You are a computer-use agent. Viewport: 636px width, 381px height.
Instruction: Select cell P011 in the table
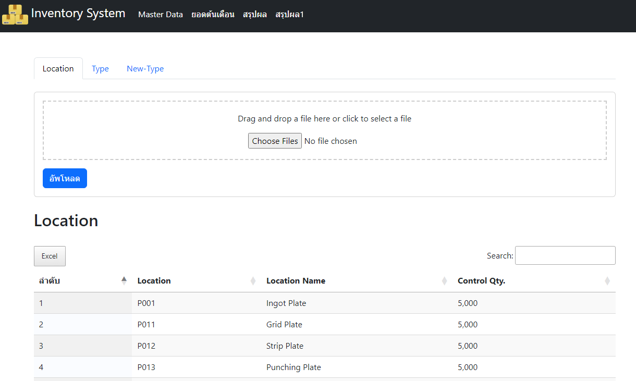click(146, 325)
